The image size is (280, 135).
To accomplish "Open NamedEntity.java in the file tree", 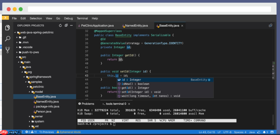I will [47, 102].
